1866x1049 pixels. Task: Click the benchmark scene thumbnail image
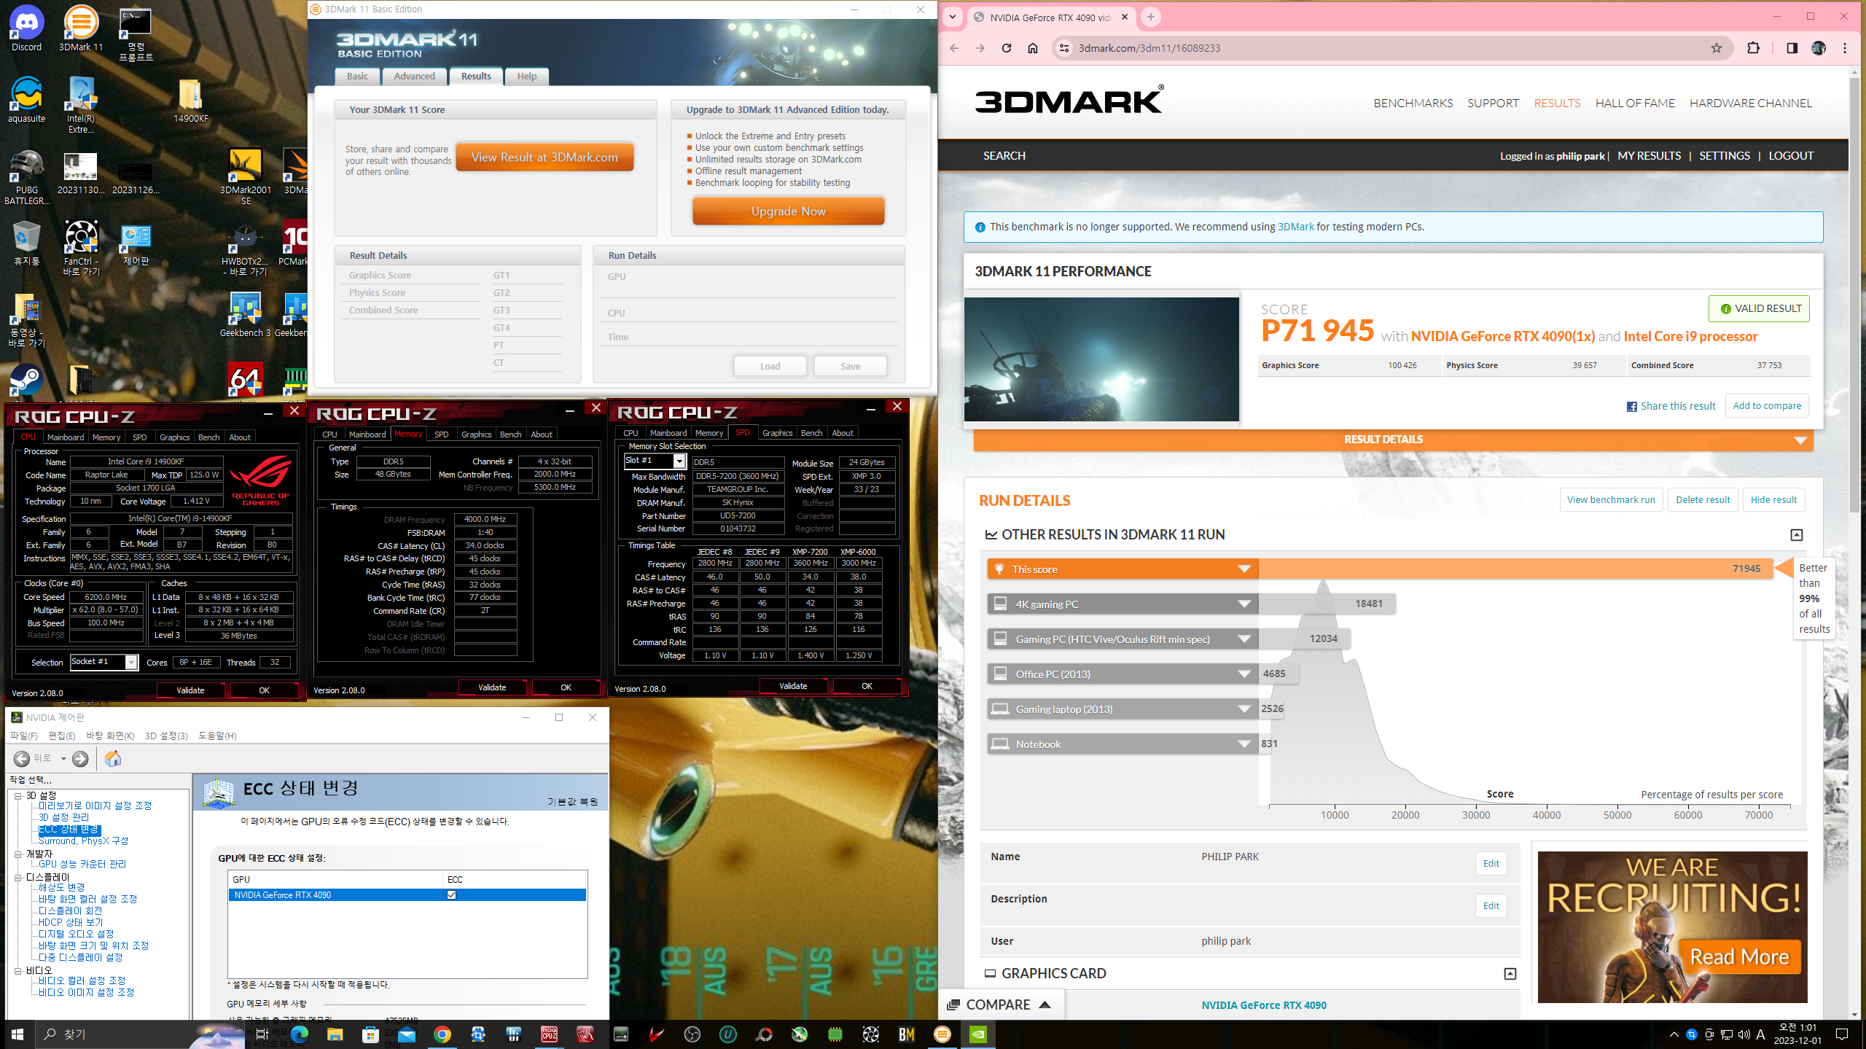[x=1101, y=359]
